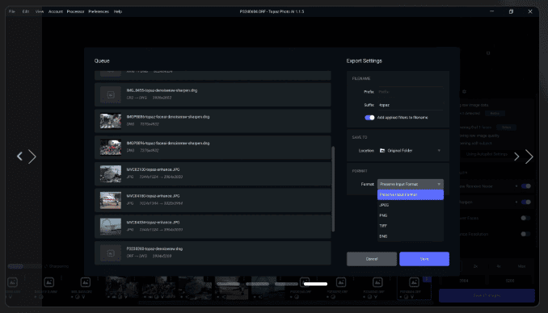
Task: Choose PNG from the format list
Action: 411,215
